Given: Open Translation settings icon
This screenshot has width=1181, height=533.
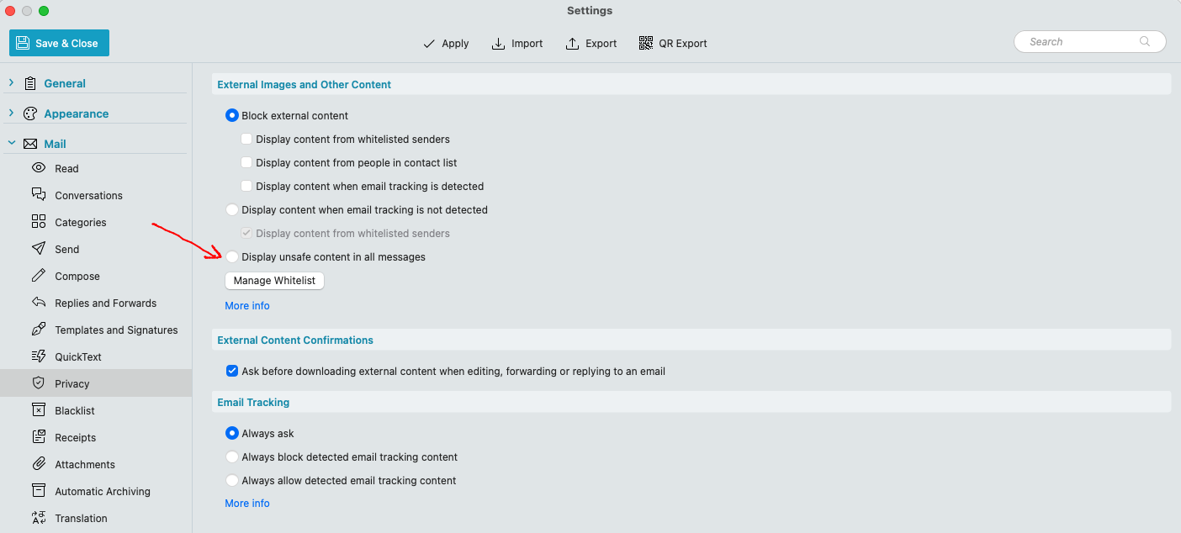Looking at the screenshot, I should (39, 518).
